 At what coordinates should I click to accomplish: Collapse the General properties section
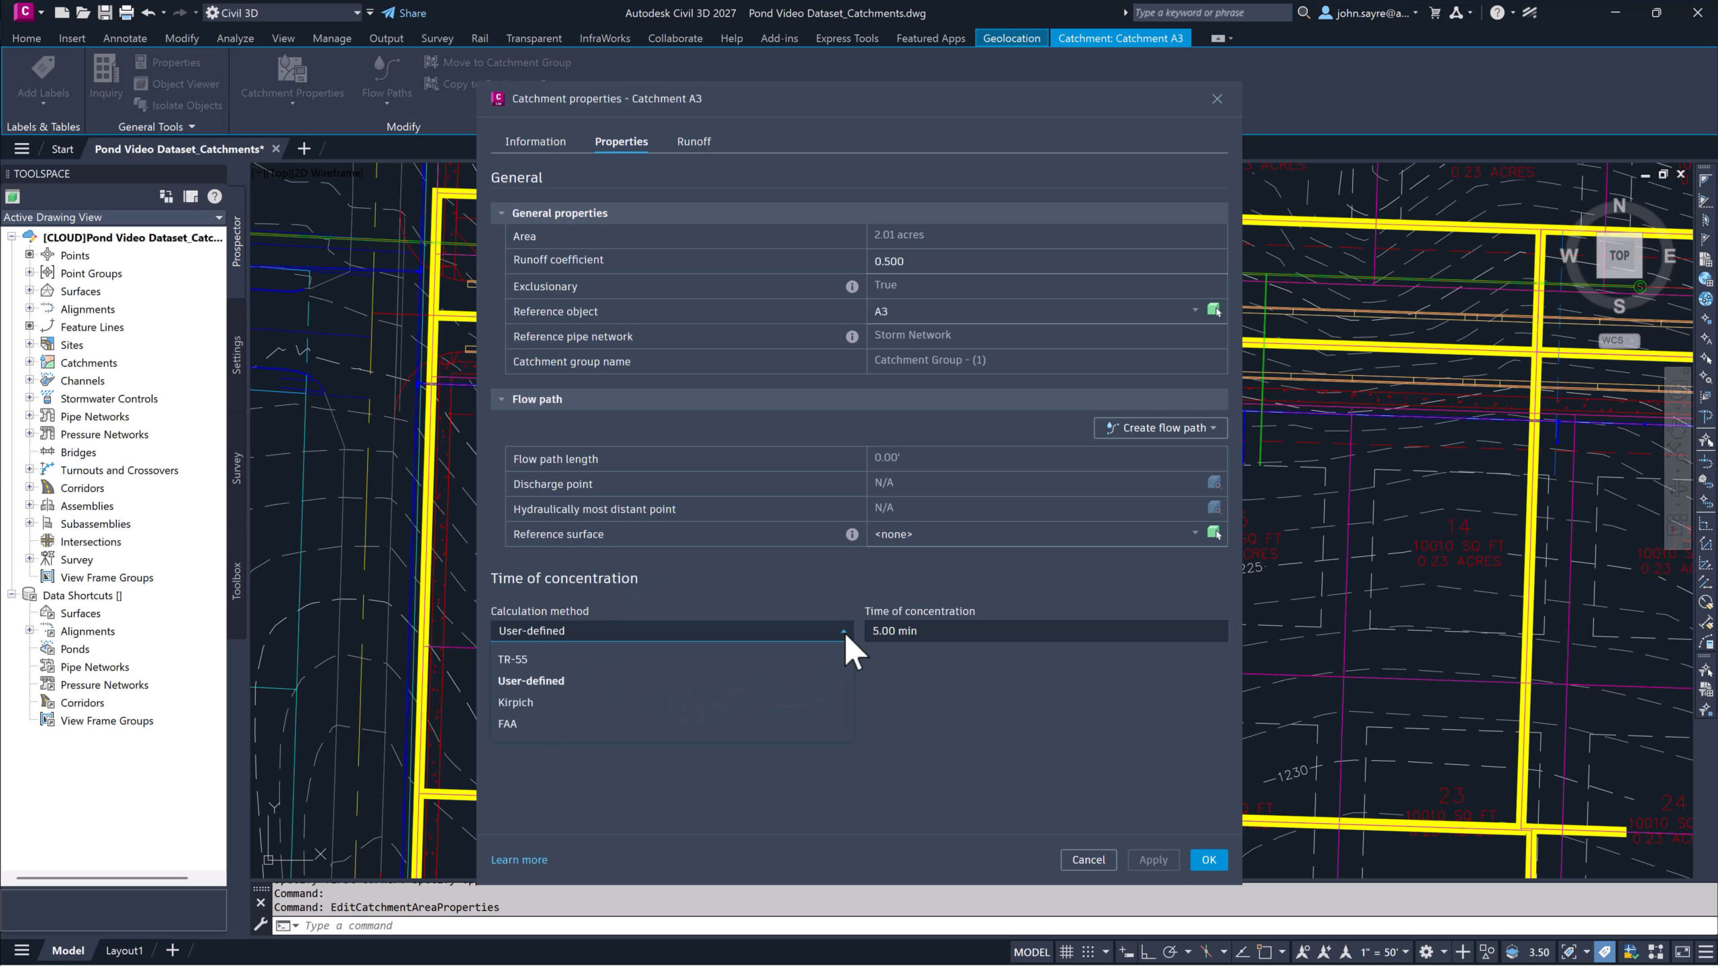coord(501,213)
